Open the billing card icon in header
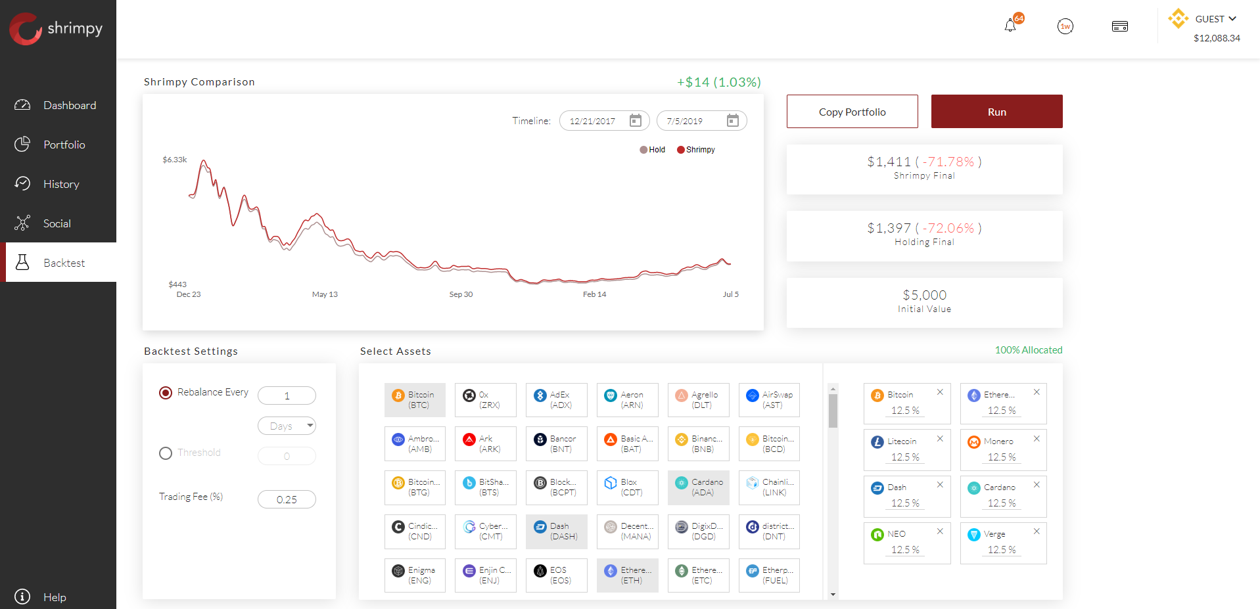Image resolution: width=1260 pixels, height=609 pixels. [1120, 26]
